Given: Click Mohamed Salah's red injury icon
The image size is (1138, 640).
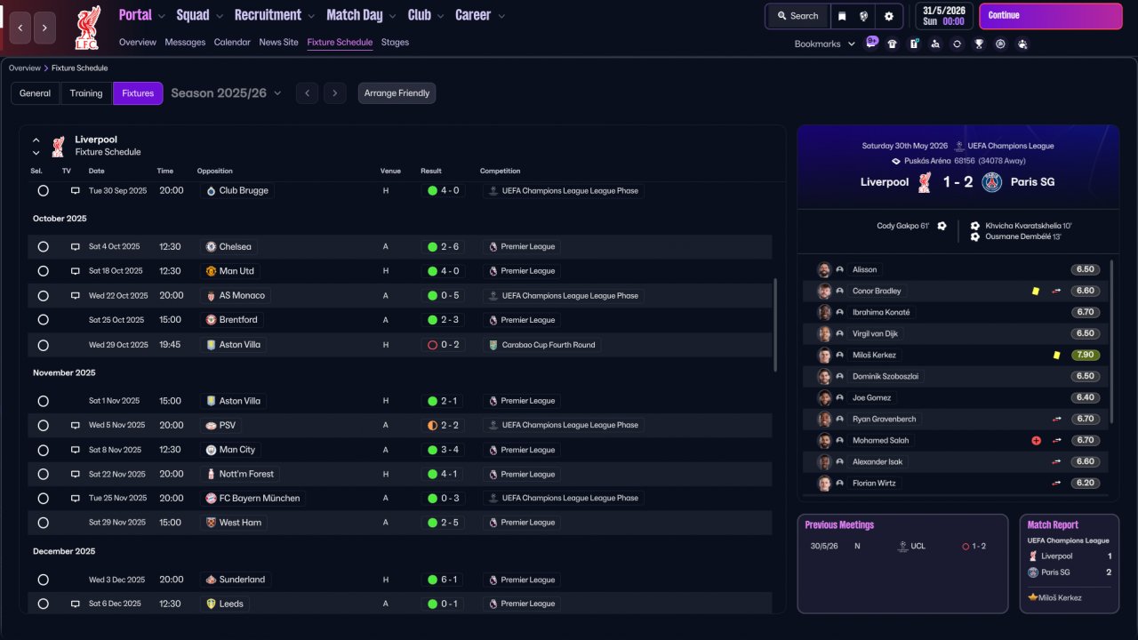Looking at the screenshot, I should click(1036, 440).
